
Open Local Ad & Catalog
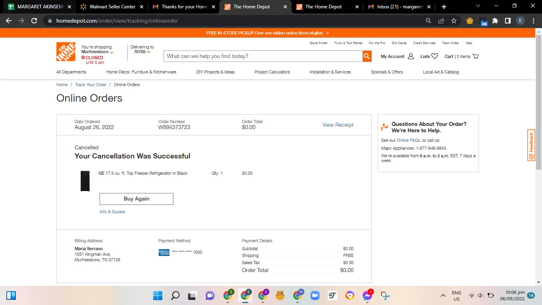[441, 72]
